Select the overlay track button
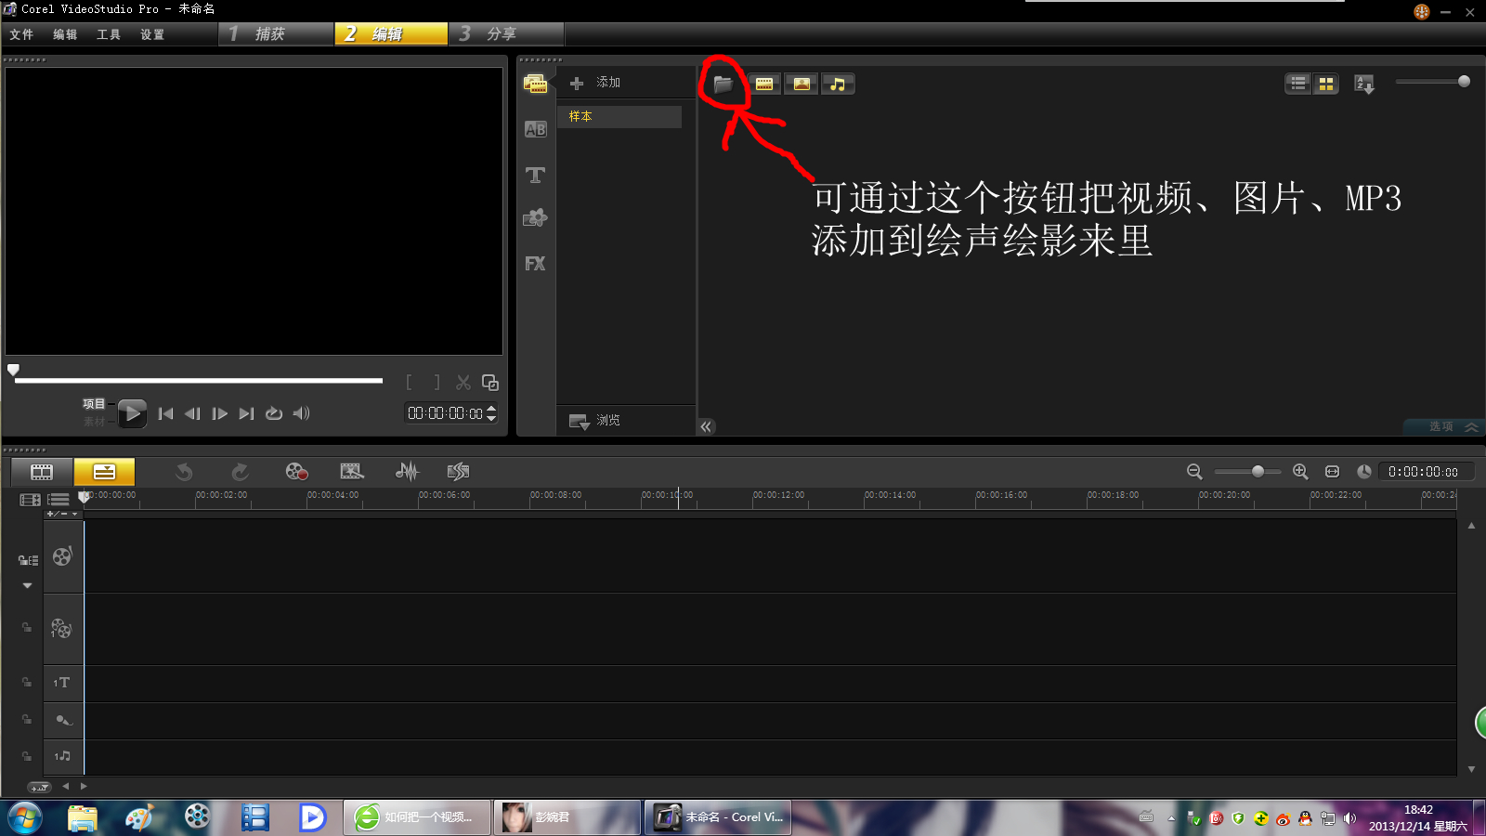The image size is (1486, 836). (x=62, y=629)
